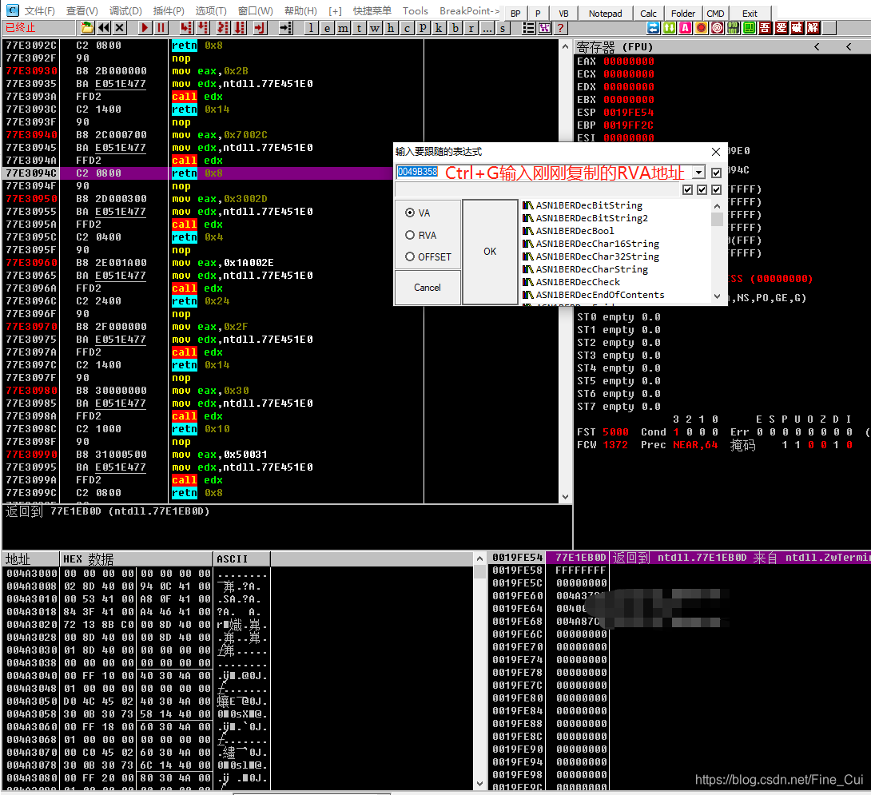Click the rightmost arrow in registers header
This screenshot has width=871, height=795.
click(x=848, y=47)
